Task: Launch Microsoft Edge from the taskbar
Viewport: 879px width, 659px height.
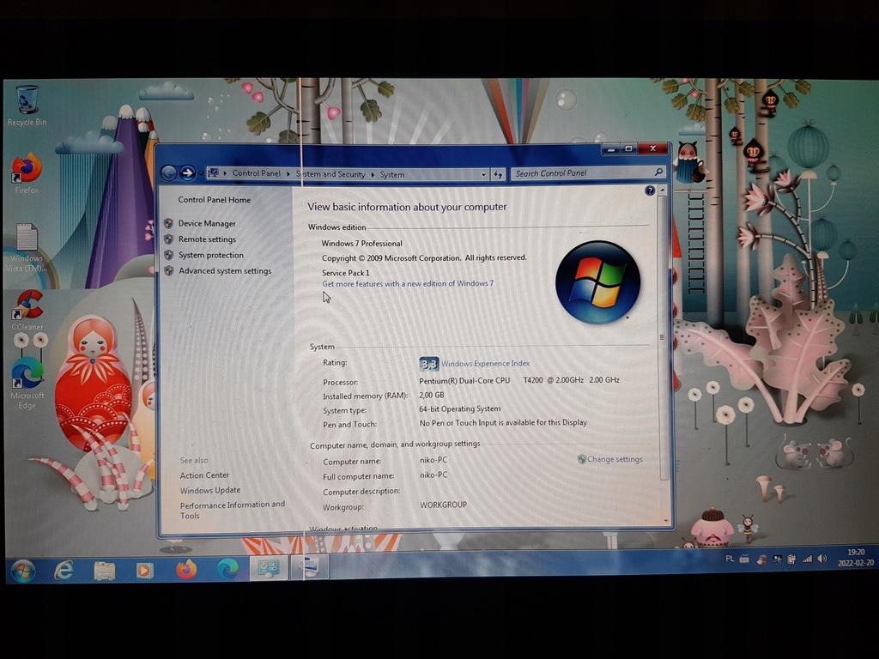Action: (227, 570)
